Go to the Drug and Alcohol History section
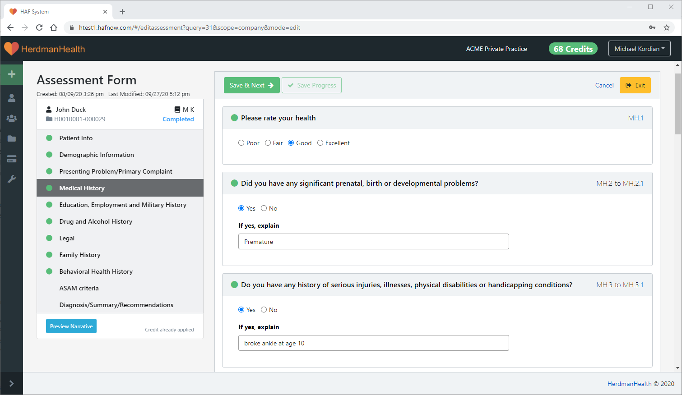 coord(96,221)
